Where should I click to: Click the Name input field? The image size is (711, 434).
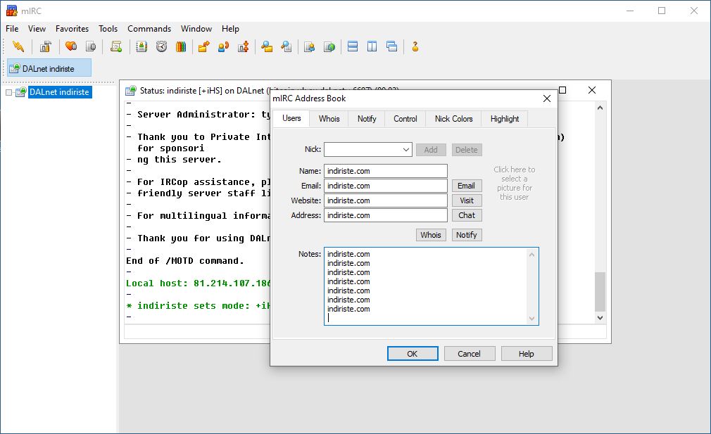point(386,171)
